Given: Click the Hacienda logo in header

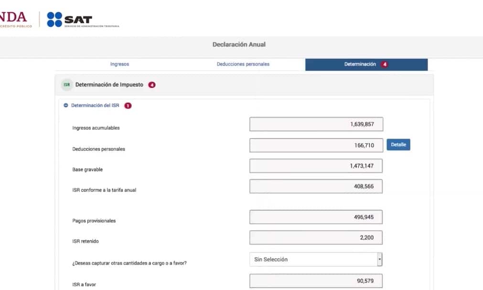Looking at the screenshot, I should (x=14, y=19).
